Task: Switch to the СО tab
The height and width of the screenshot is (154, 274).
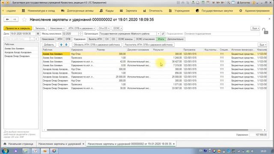Action: [113, 39]
